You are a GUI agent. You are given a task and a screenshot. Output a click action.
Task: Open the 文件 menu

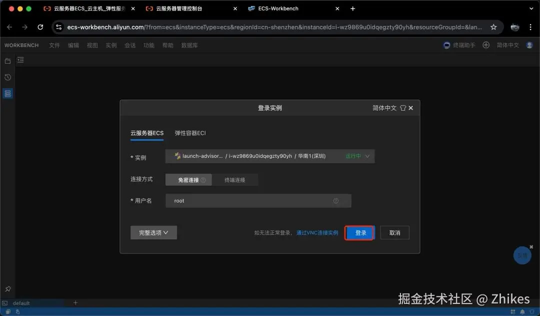(54, 45)
